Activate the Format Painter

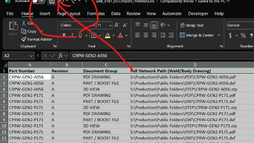click(x=37, y=39)
